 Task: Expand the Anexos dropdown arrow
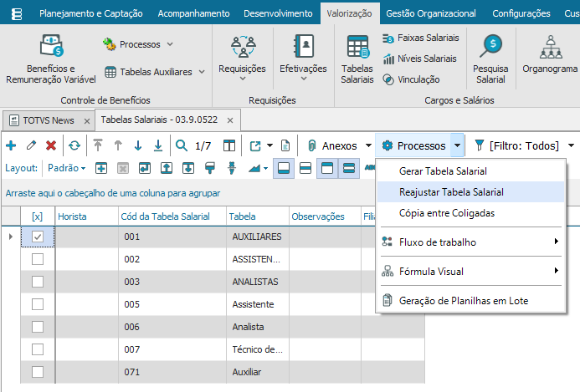(368, 145)
